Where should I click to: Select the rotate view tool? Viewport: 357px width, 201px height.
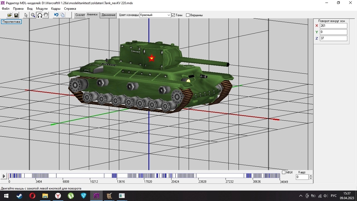pyautogui.click(x=40, y=15)
